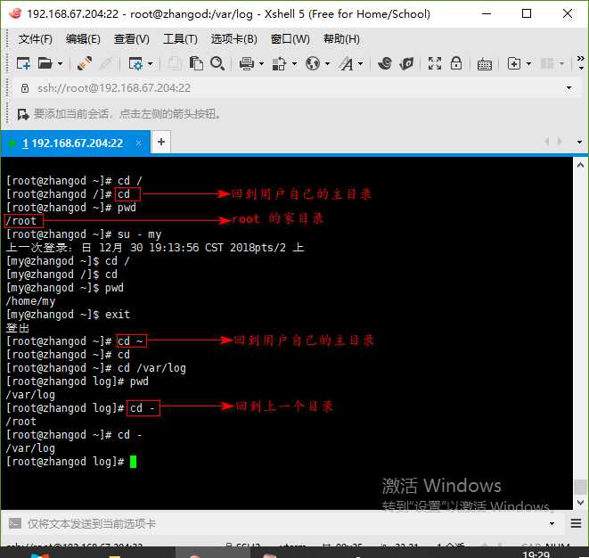
Task: Click the Lock screen padlock icon
Action: tap(456, 63)
